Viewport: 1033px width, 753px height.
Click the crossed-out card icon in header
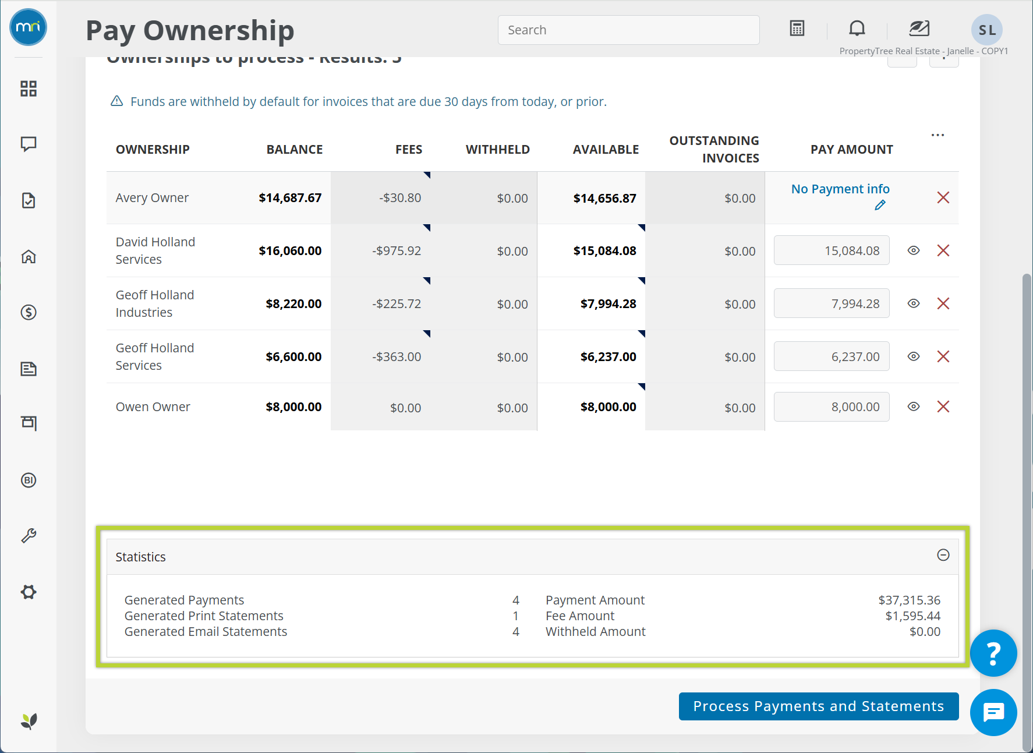919,28
